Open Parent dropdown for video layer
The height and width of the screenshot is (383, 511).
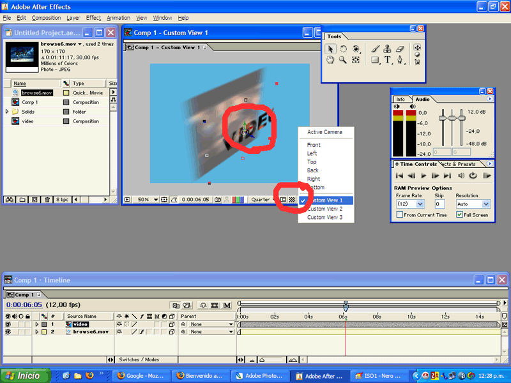pyautogui.click(x=211, y=324)
